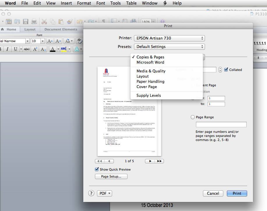Click the Print button in dialog

pos(237,193)
